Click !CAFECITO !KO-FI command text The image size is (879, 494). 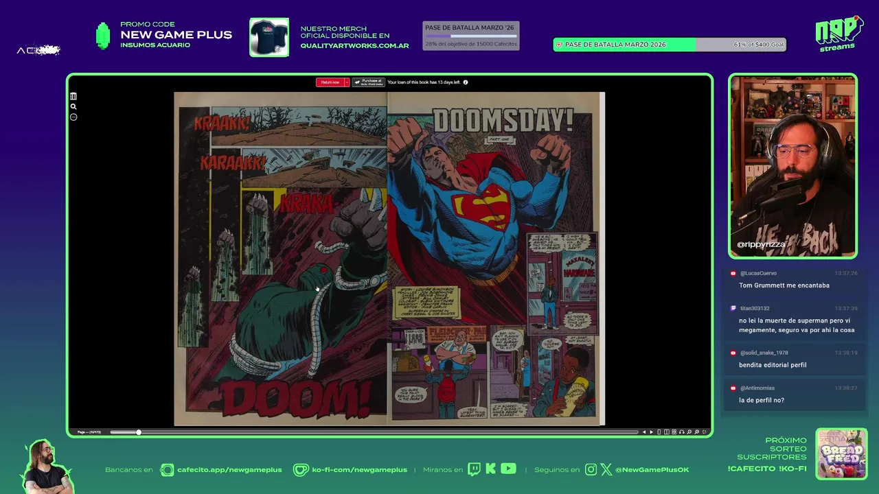767,469
